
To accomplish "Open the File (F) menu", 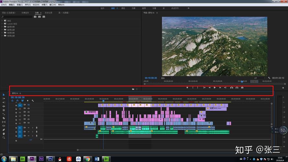I will click(4, 5).
